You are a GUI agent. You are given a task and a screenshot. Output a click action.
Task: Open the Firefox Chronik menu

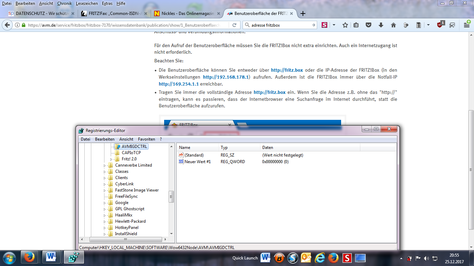65,3
